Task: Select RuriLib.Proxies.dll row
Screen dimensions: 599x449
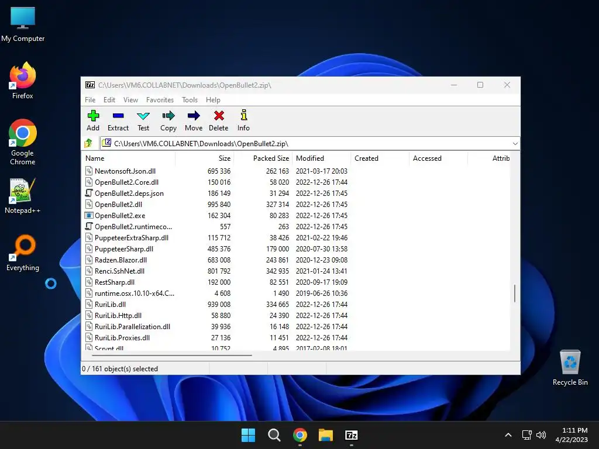Action: [x=296, y=337]
